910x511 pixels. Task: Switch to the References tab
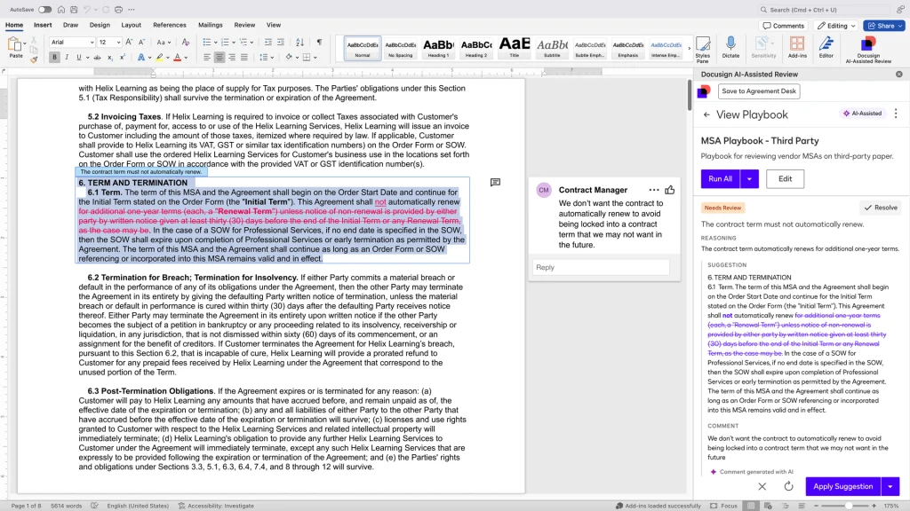tap(169, 25)
